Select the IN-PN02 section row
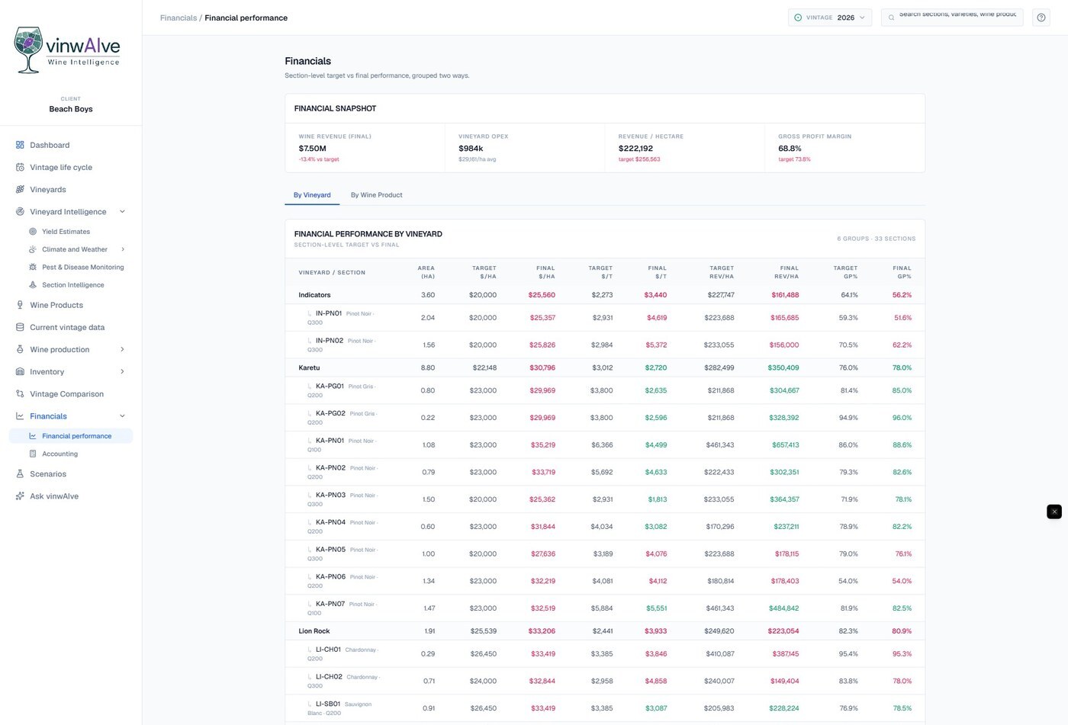This screenshot has height=725, width=1068. [605, 345]
